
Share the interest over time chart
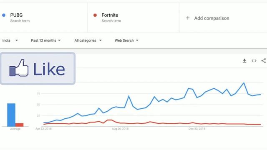point(264,60)
